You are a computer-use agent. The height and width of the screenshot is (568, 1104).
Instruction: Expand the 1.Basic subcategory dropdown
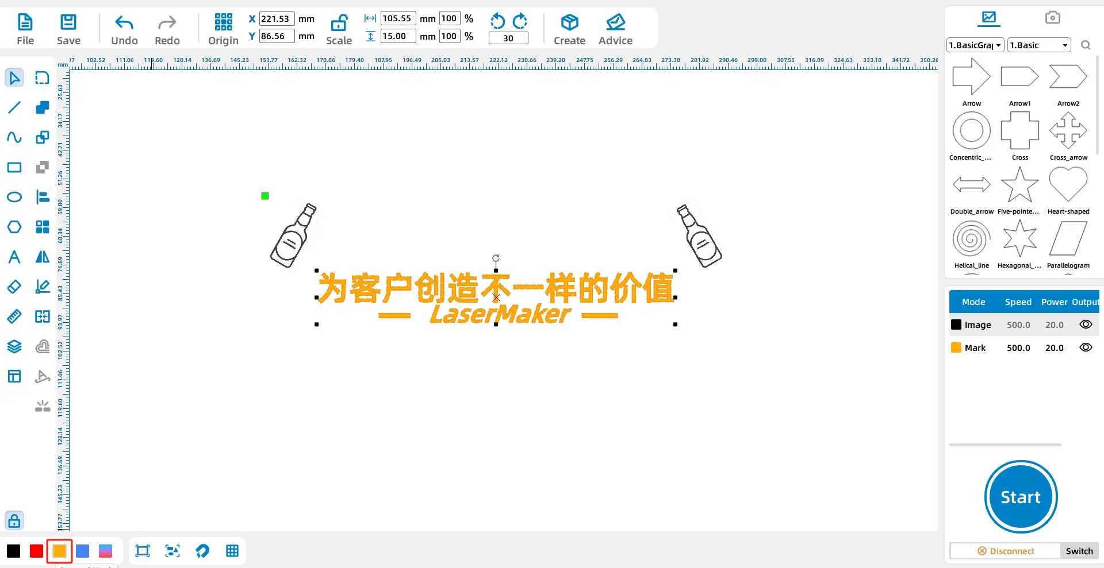pos(1039,45)
